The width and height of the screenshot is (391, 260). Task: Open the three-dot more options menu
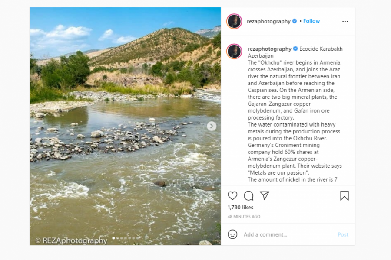tap(345, 21)
